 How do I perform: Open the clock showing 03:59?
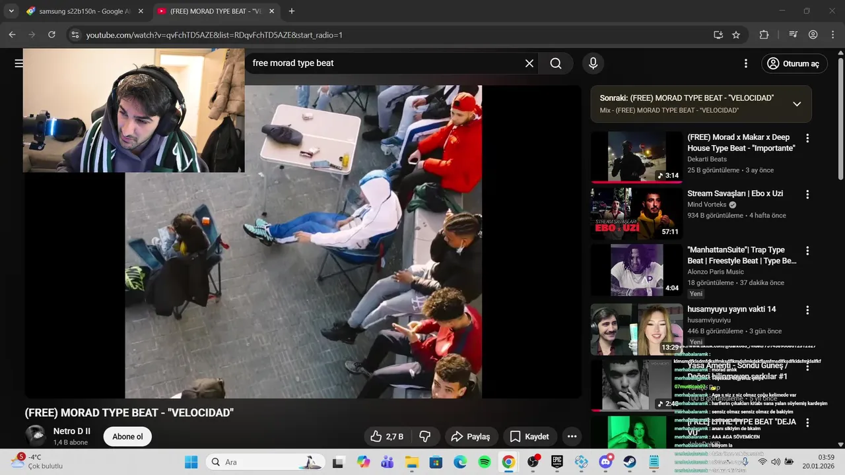tap(818, 461)
